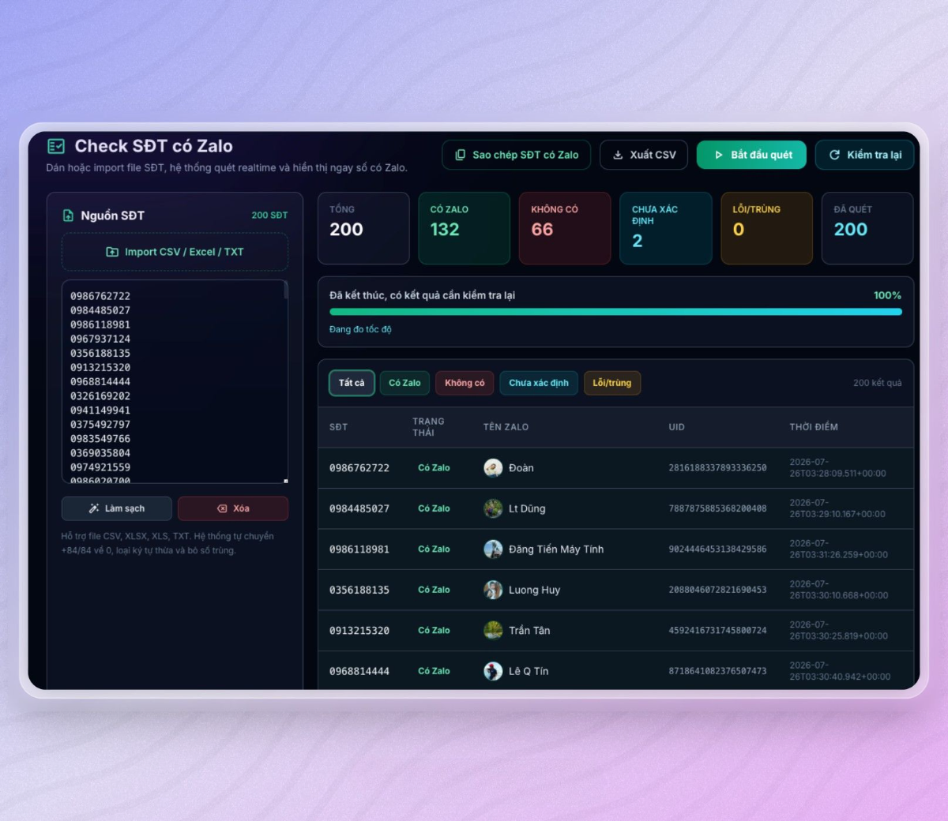Click the 200 kết quả count label
Image resolution: width=948 pixels, height=821 pixels.
[x=877, y=383]
